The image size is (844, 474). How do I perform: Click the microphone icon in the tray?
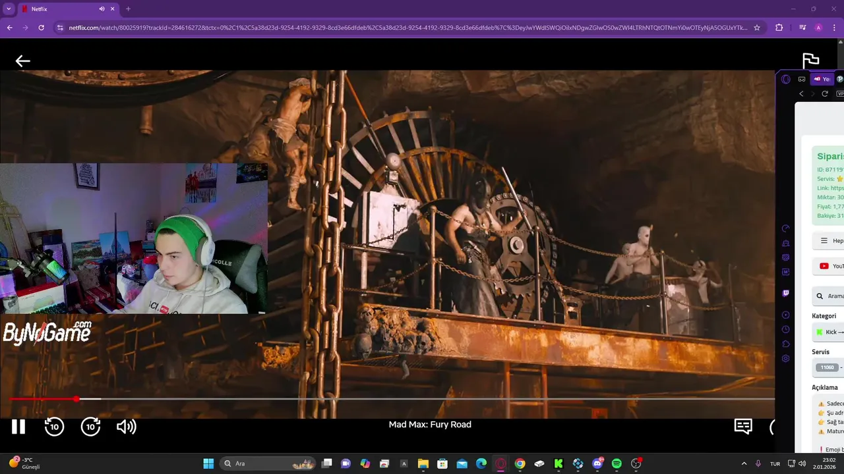pyautogui.click(x=758, y=463)
